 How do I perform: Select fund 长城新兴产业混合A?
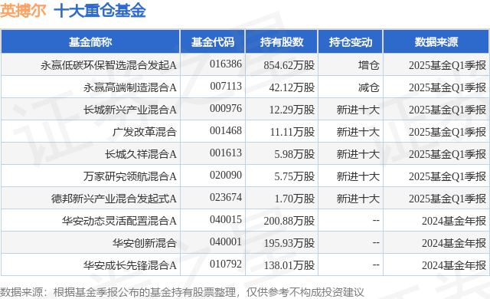click(x=129, y=110)
